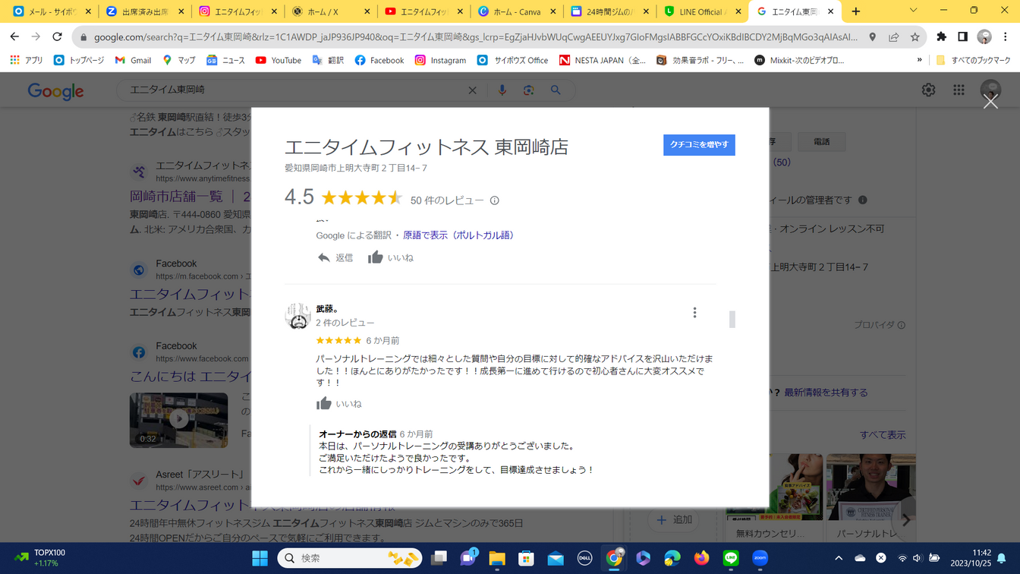1020x574 pixels.
Task: Click the 返信 reply arrow
Action: 324,257
